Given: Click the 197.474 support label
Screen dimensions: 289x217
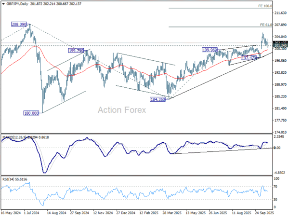Looking at the screenshot, I should click(x=250, y=58).
